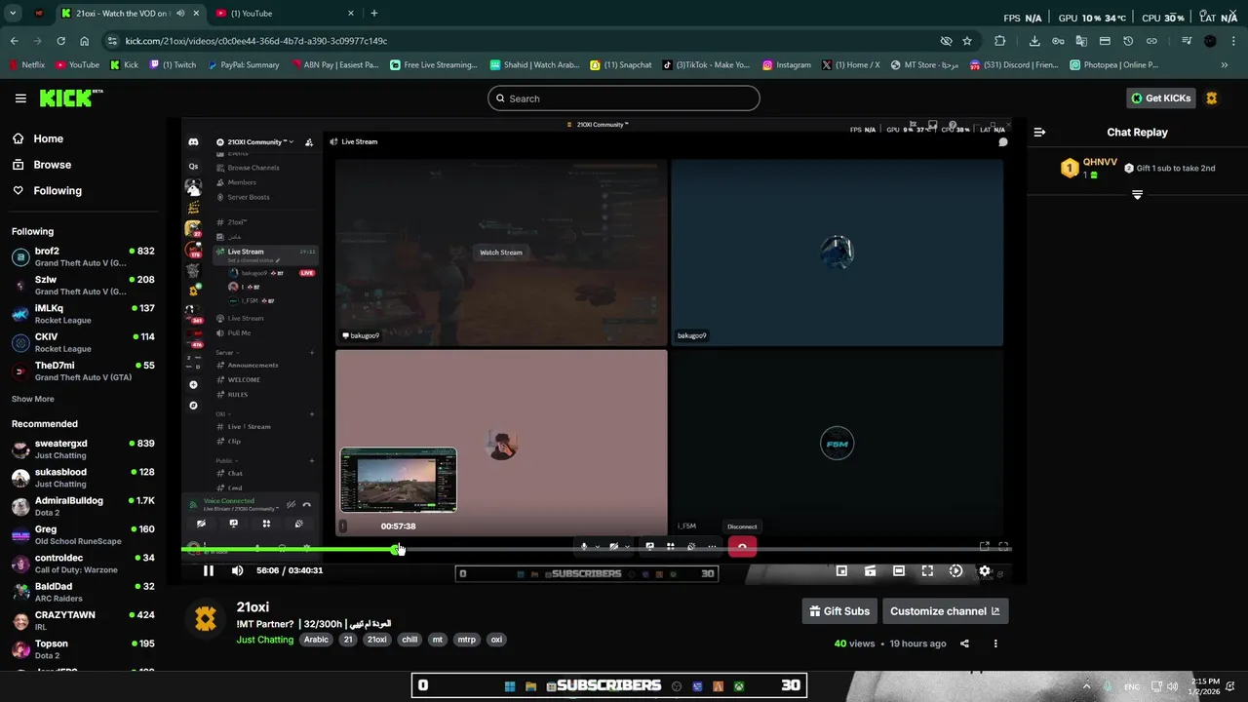Image resolution: width=1248 pixels, height=702 pixels.
Task: Reload the page
Action: [60, 41]
